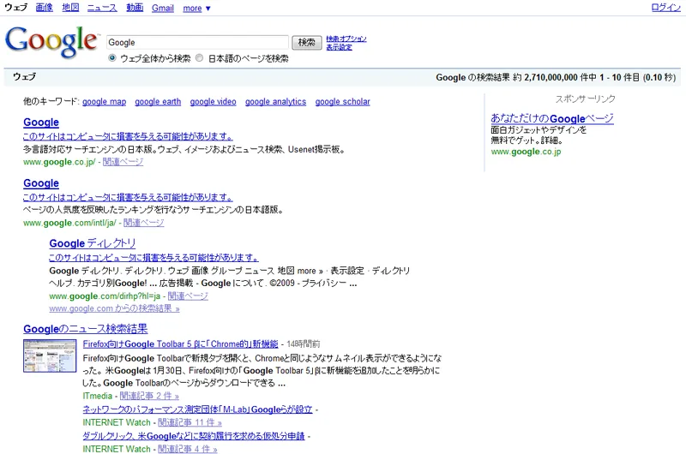This screenshot has height=454, width=686.
Task: Open ニュース from top navigation
Action: (103, 8)
